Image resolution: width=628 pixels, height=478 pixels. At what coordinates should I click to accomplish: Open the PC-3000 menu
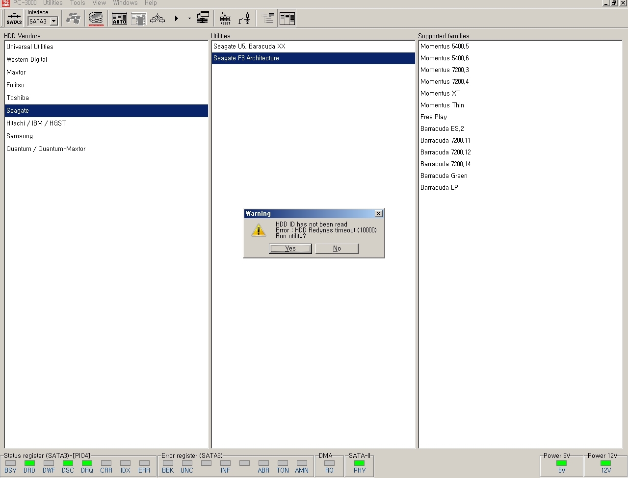[x=25, y=3]
